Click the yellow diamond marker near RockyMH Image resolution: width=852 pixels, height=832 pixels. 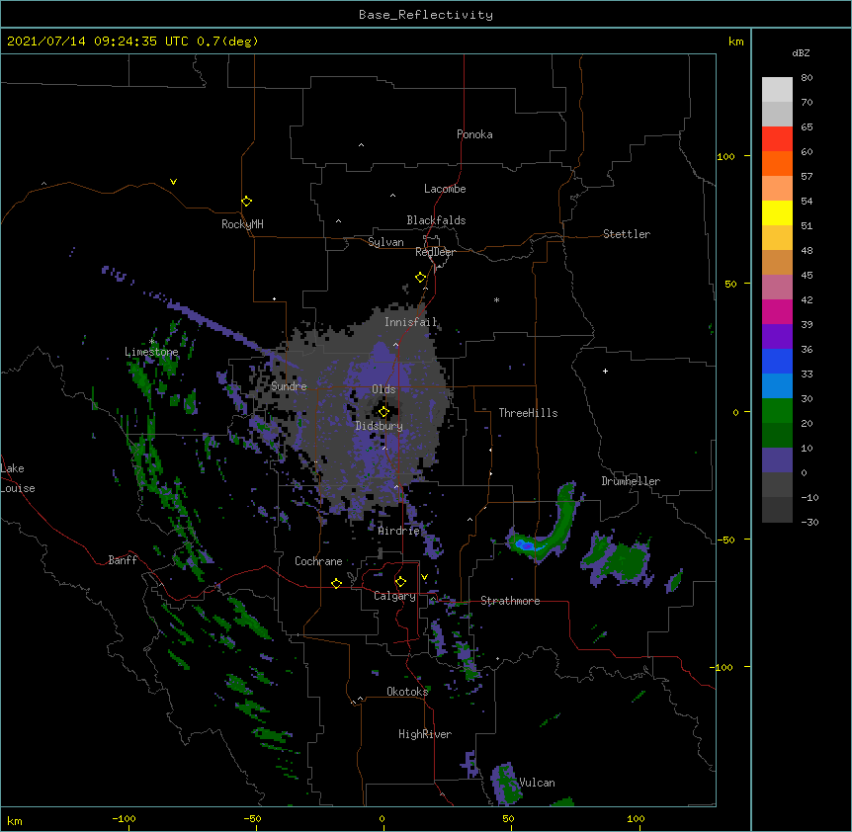tap(246, 202)
